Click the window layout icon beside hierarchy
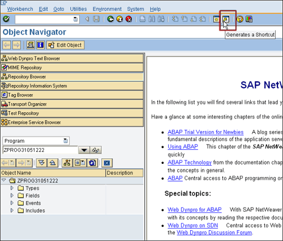The height and width of the screenshot is (241, 283). pyautogui.click(x=80, y=163)
